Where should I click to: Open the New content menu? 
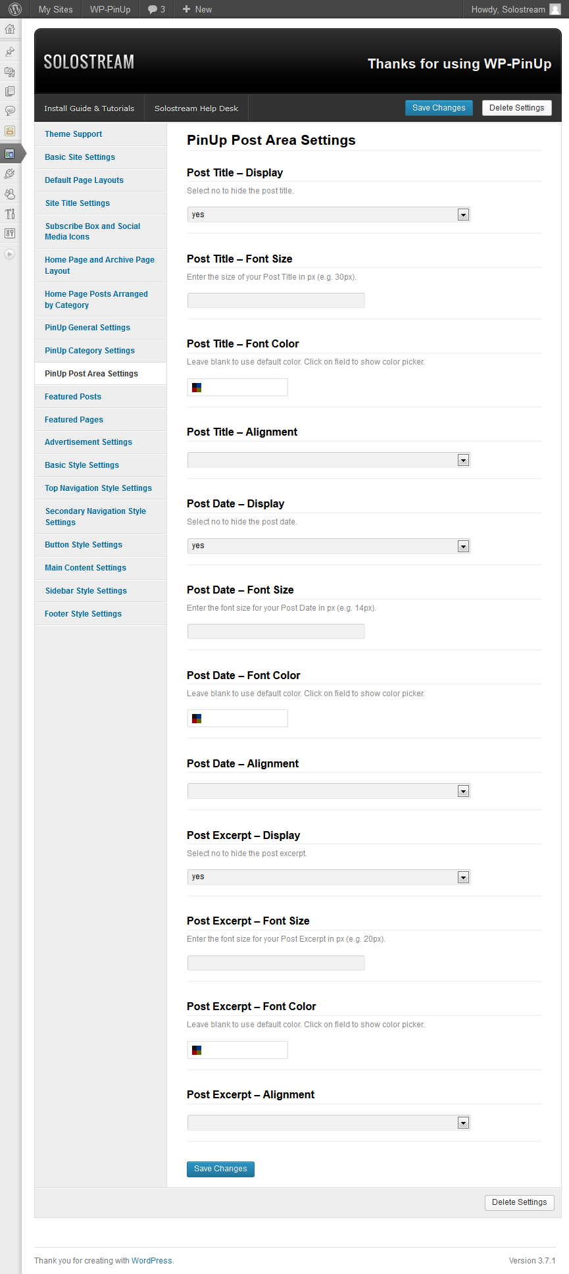tap(197, 9)
